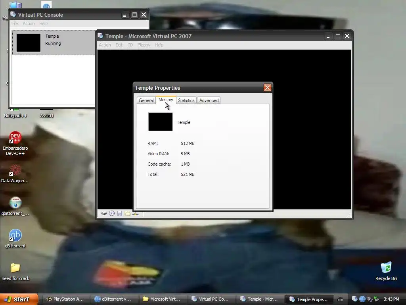The height and width of the screenshot is (305, 406).
Task: Click the Virtual PC Console title bar icon
Action: tap(13, 14)
